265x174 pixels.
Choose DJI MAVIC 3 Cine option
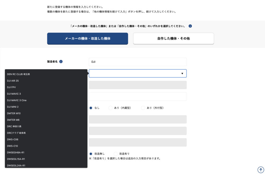pyautogui.click(x=46, y=100)
